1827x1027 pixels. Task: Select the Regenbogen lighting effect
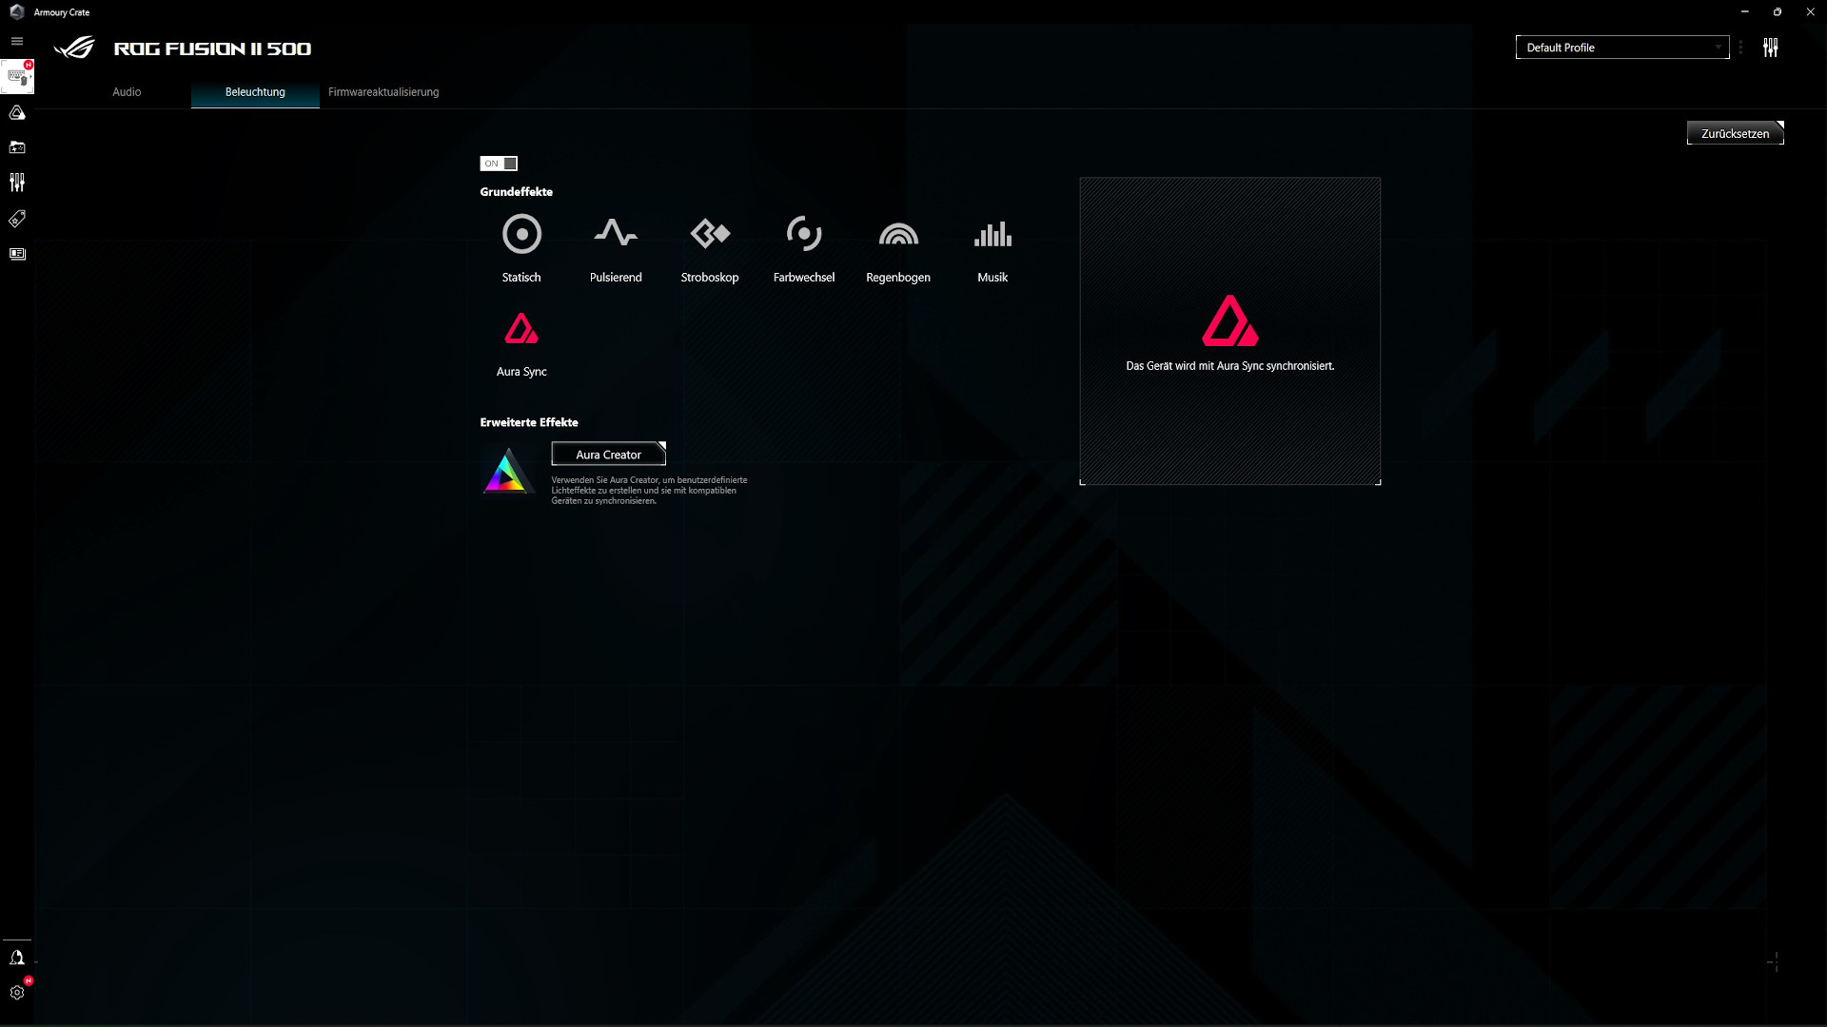(x=898, y=247)
